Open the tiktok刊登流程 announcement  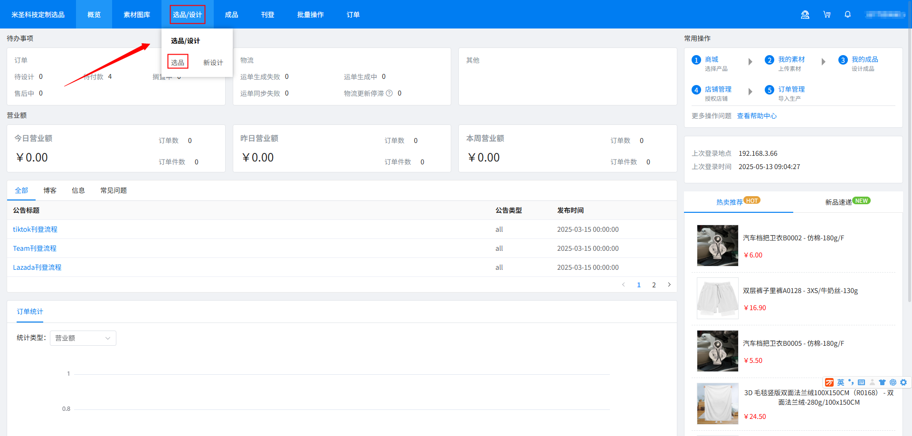click(35, 229)
